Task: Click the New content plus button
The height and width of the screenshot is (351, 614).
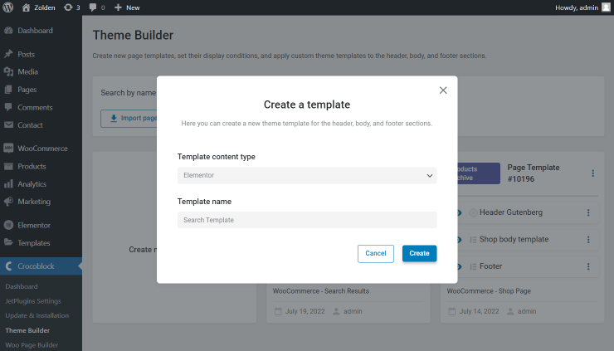Action: coord(127,7)
